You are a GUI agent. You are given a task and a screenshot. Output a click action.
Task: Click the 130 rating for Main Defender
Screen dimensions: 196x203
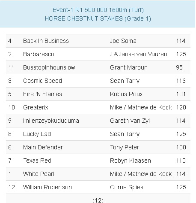[181, 147]
